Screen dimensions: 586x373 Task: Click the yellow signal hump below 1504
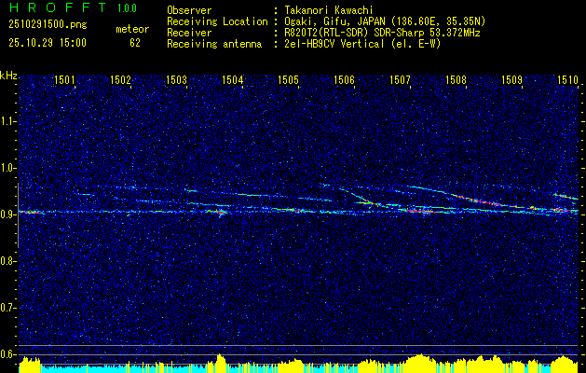[x=221, y=362]
